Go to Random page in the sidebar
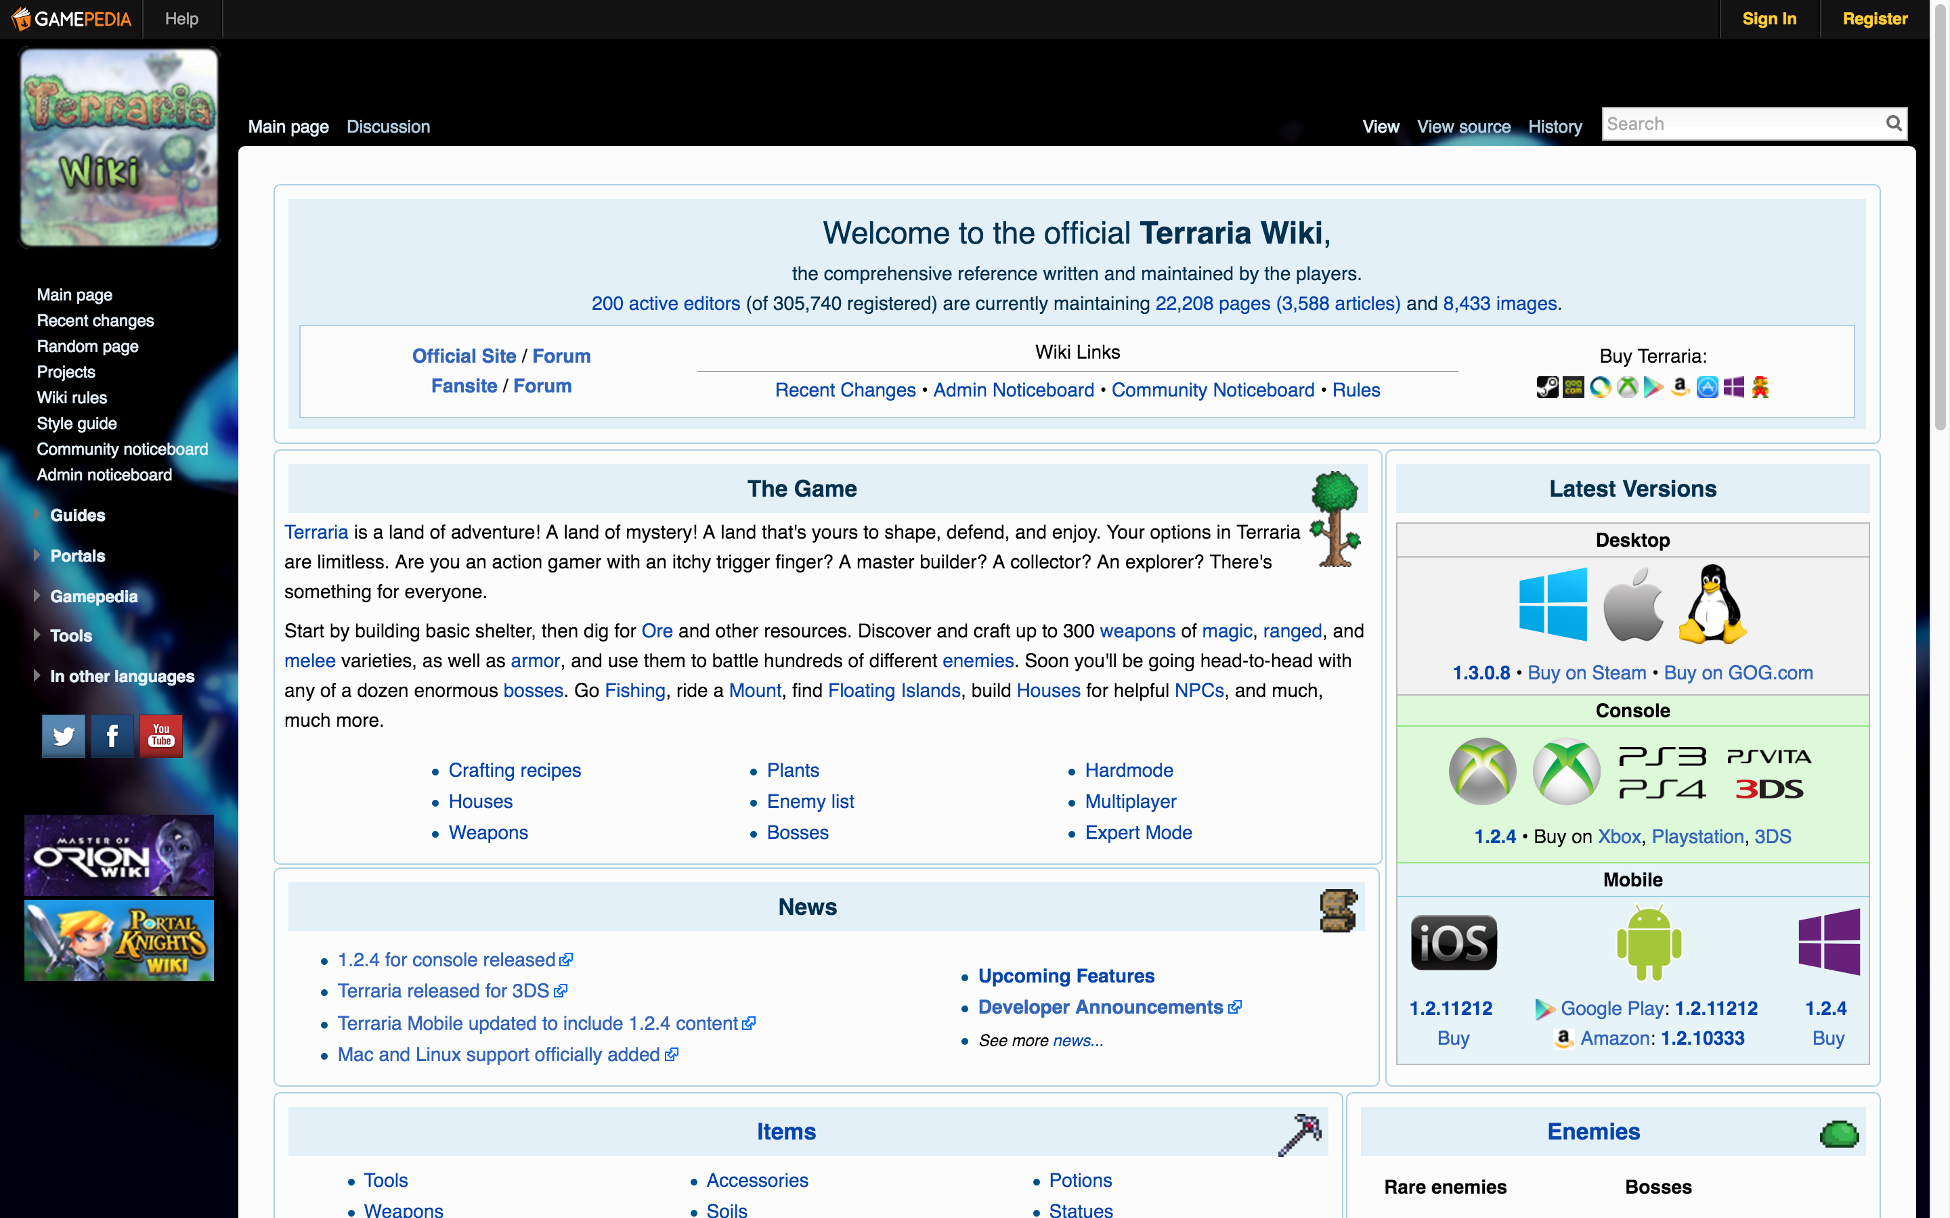 tap(87, 346)
